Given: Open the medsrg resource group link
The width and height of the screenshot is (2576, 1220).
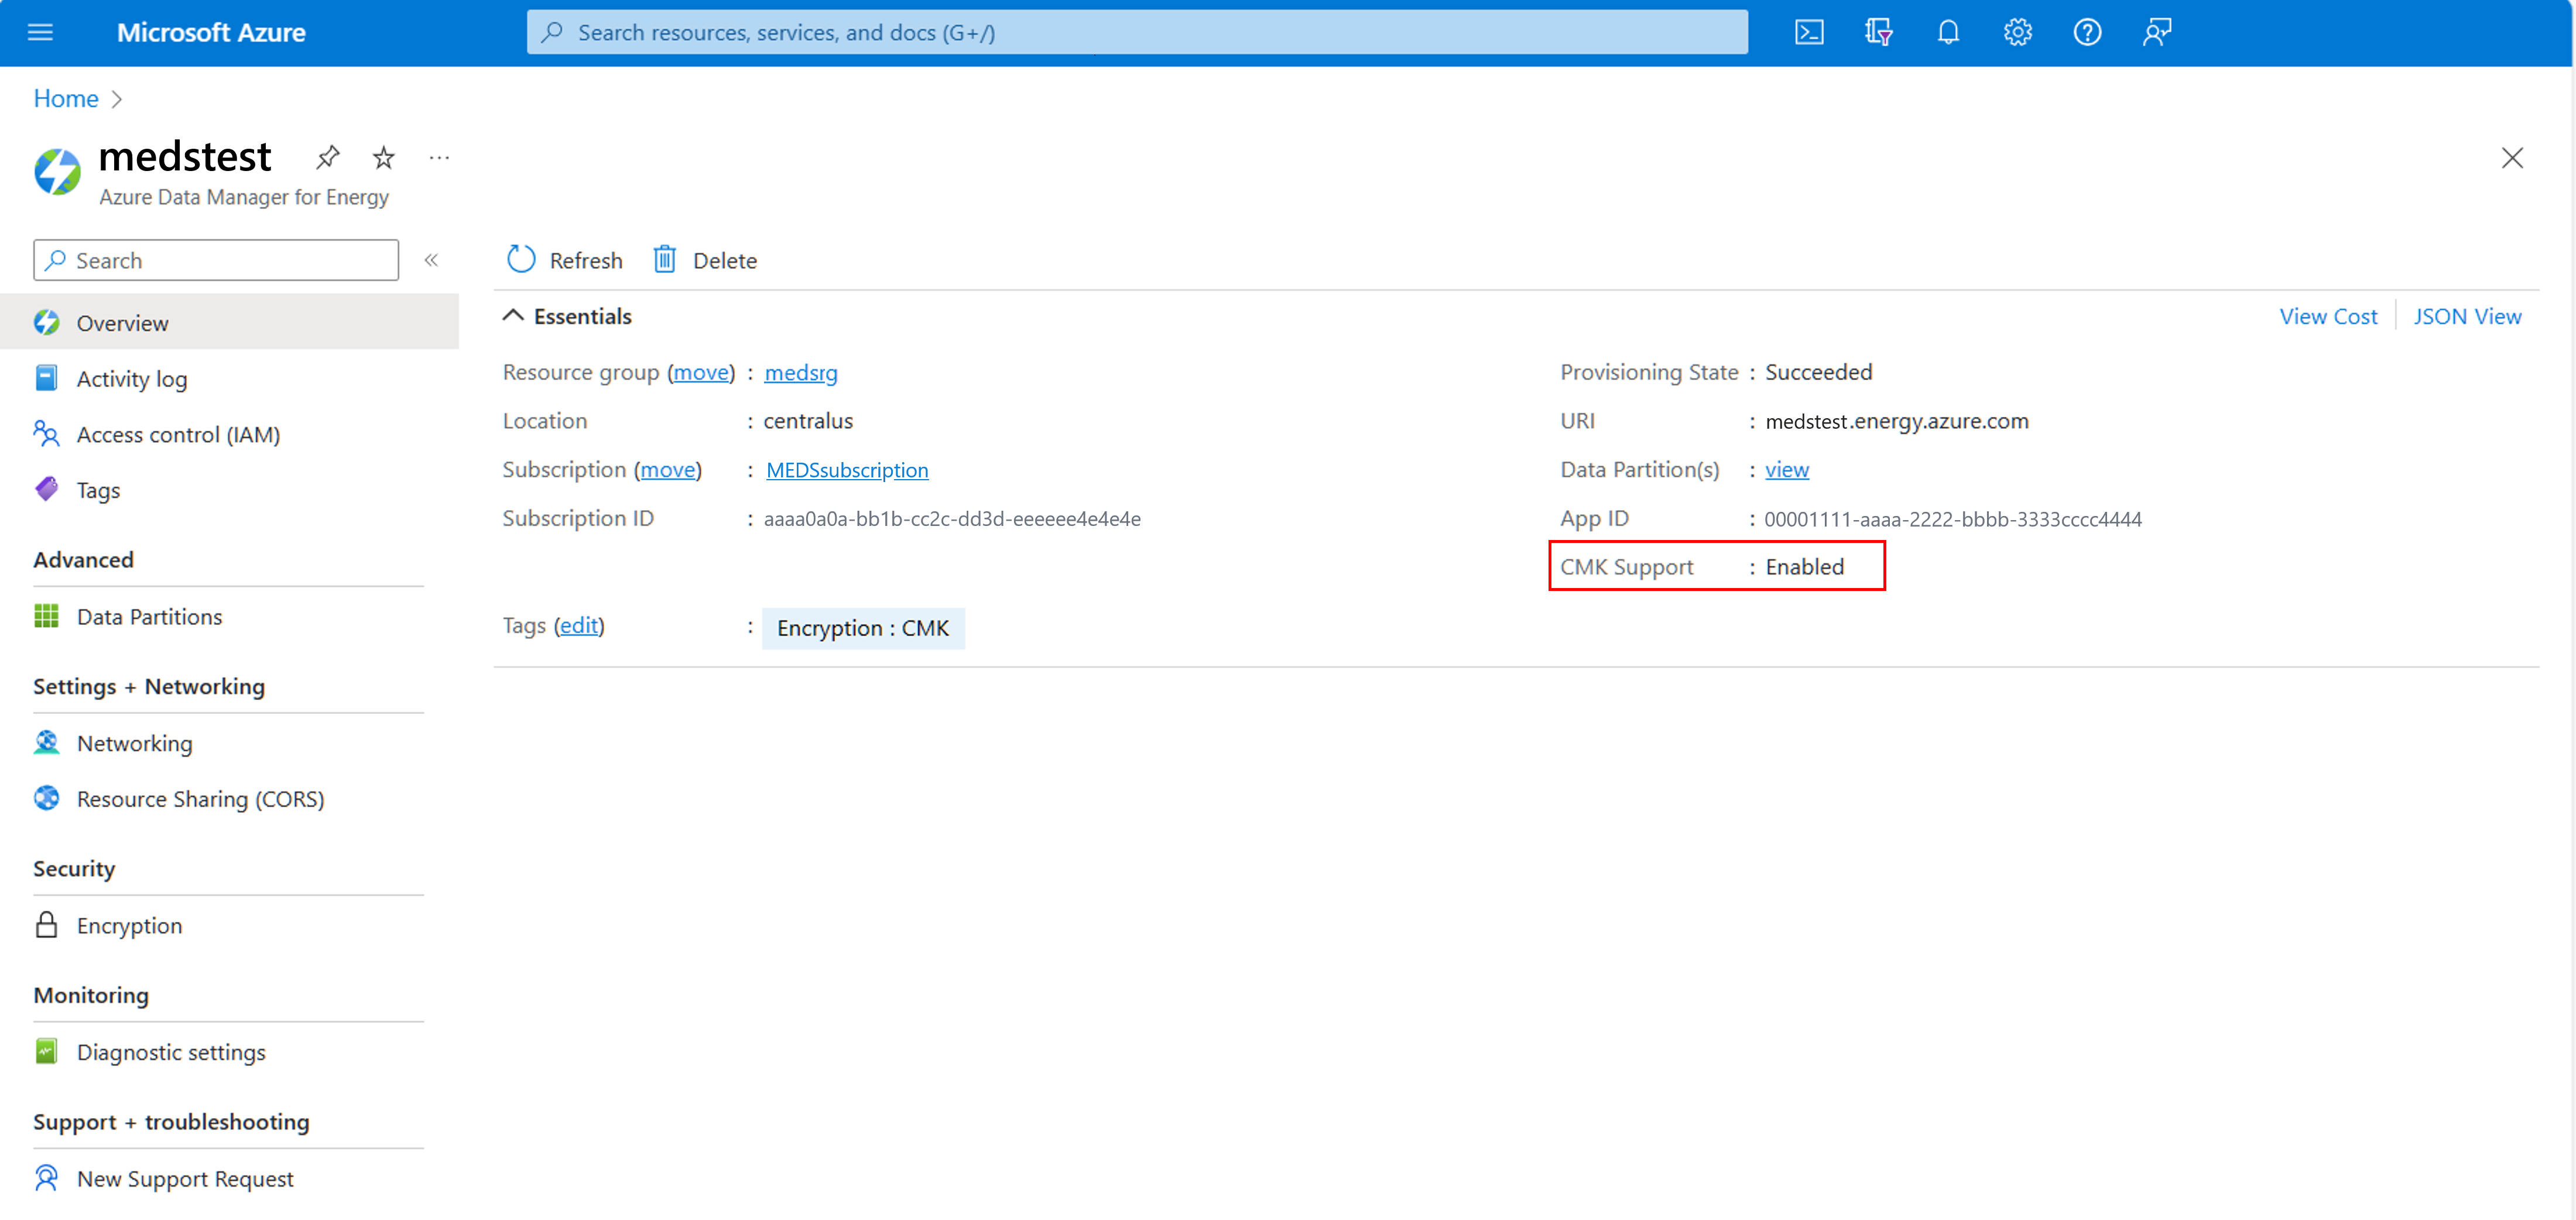Looking at the screenshot, I should pyautogui.click(x=800, y=372).
